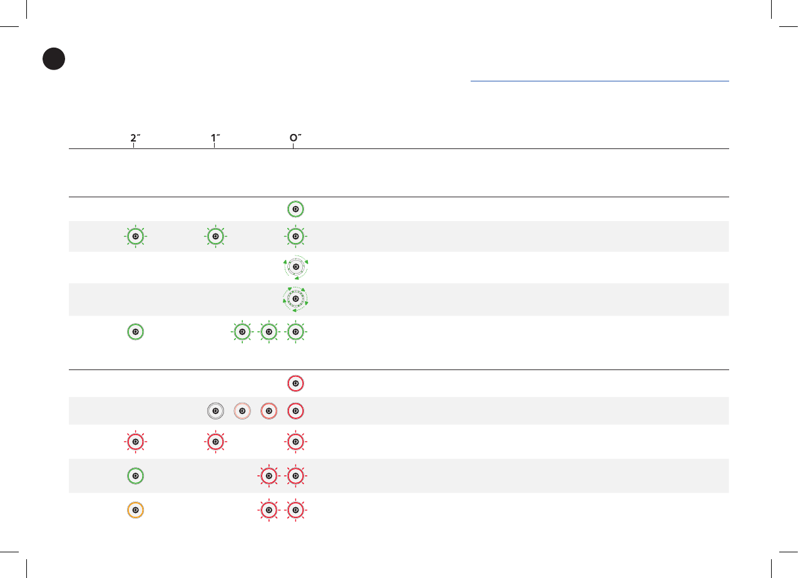Screen dimensions: 798x578
Task: Select the medium salmon-red ring LED icon
Action: click(269, 411)
